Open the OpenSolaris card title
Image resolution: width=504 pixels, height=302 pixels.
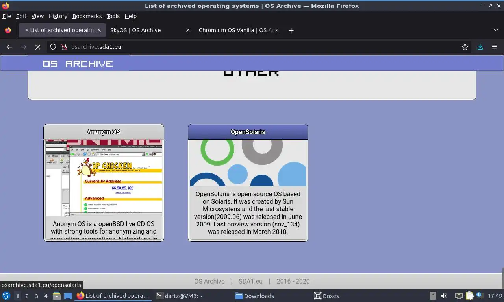[248, 132]
